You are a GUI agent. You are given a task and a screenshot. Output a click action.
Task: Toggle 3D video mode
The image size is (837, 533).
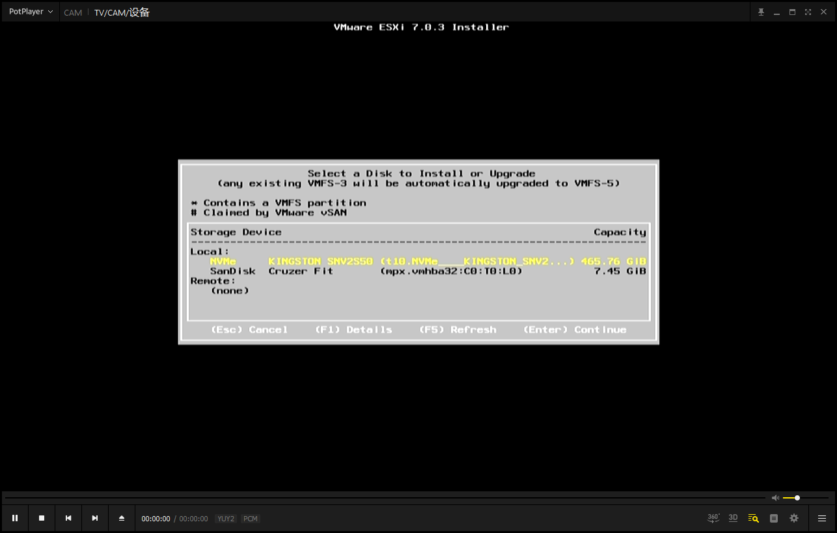tap(734, 518)
